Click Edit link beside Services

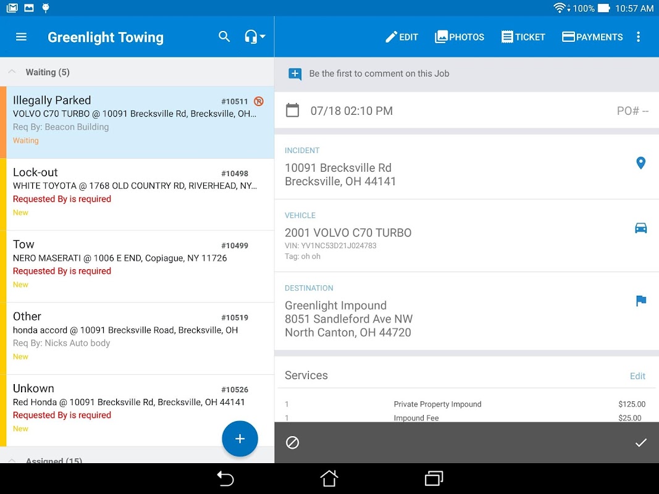click(637, 376)
